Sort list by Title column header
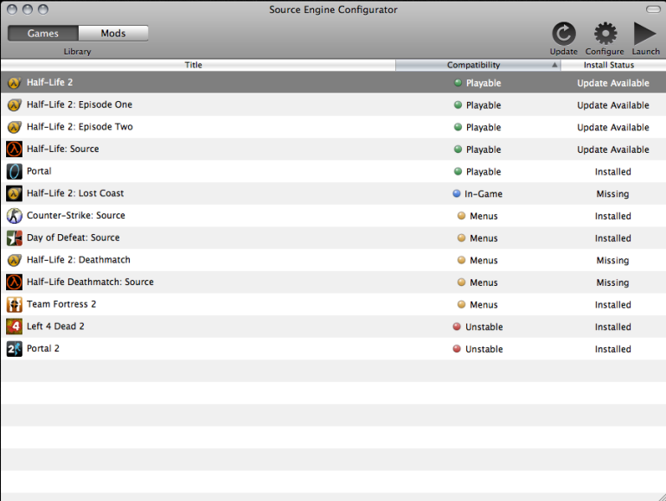Screen dimensions: 666x501 coord(198,65)
